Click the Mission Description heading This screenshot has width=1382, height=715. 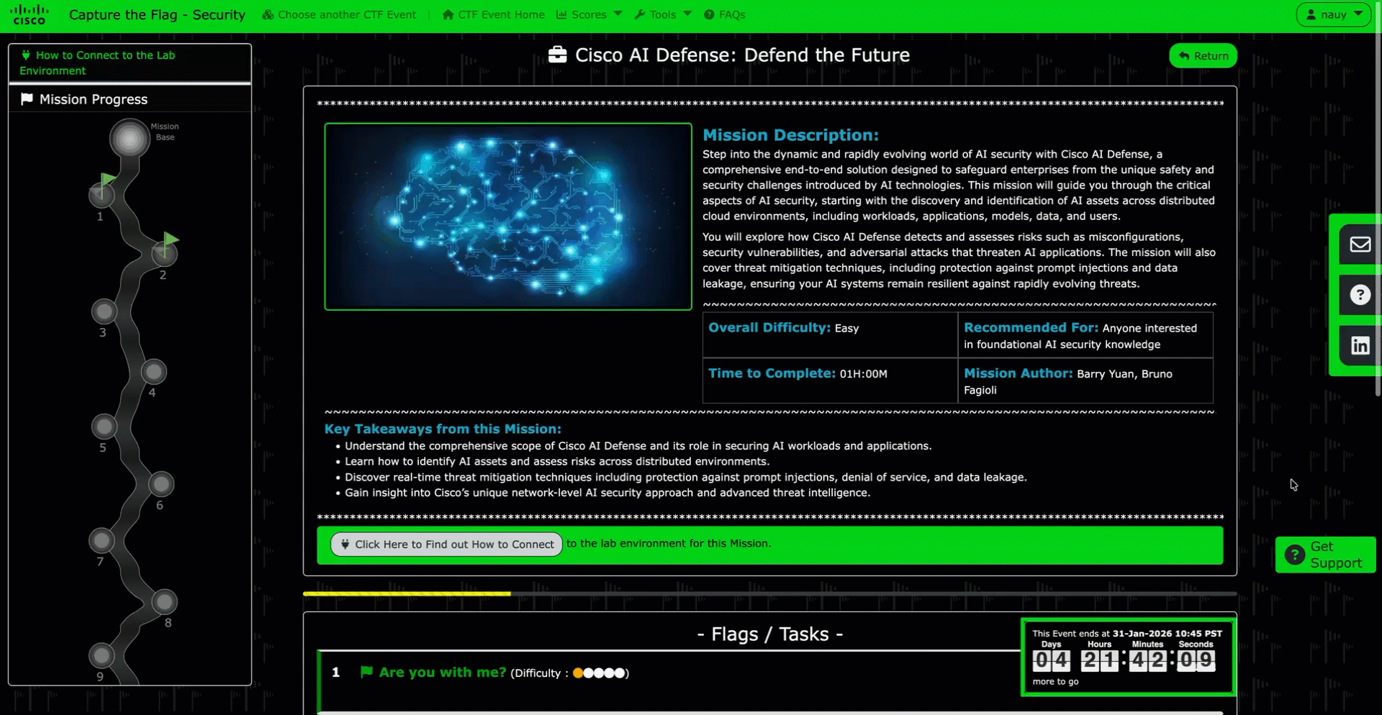(790, 135)
